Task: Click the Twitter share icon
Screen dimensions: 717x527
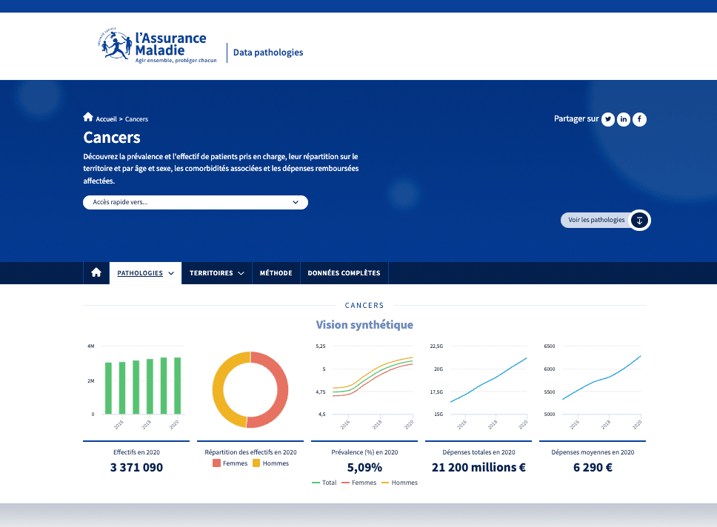Action: click(x=608, y=119)
